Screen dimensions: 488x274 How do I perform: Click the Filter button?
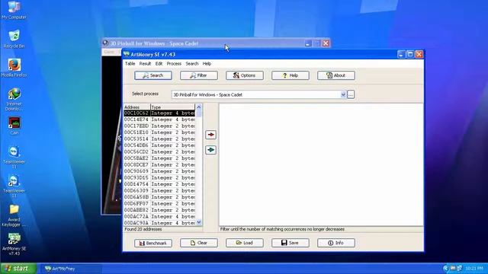199,75
